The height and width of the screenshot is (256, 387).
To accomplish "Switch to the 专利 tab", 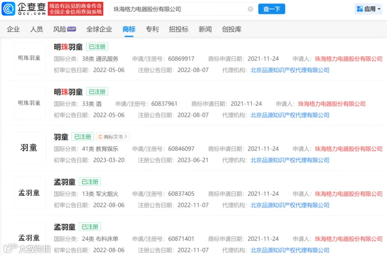I will 152,29.
